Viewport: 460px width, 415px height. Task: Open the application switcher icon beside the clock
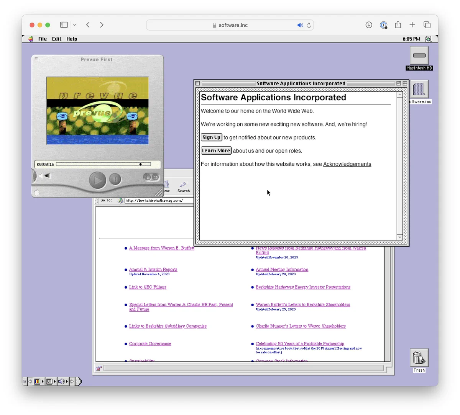pos(429,39)
